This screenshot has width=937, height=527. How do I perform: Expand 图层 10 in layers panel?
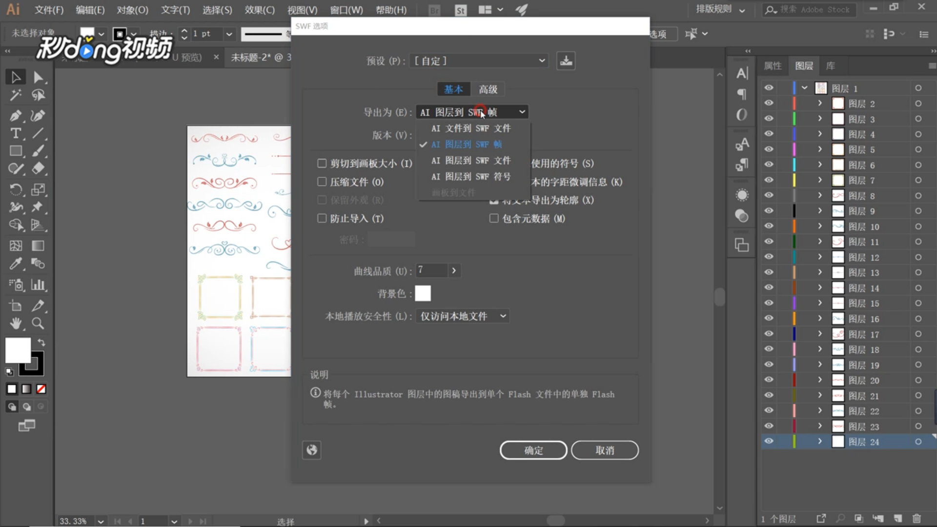[x=820, y=226]
